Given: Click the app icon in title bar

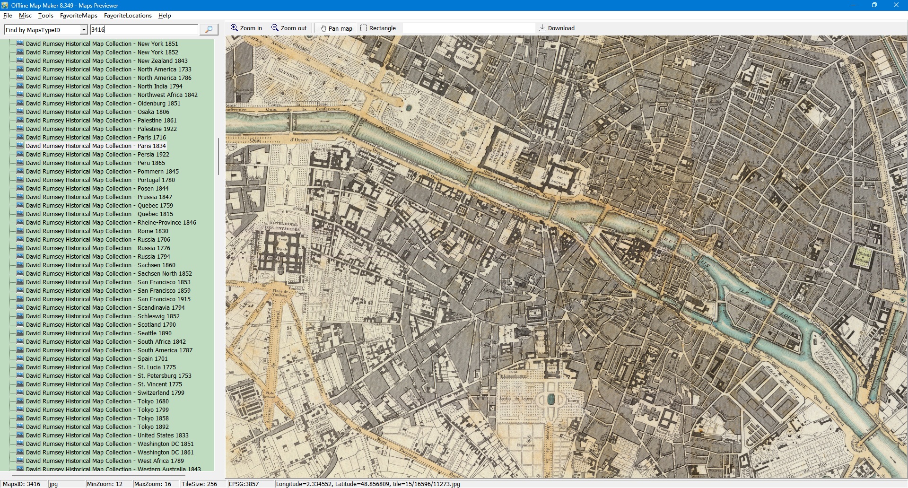Looking at the screenshot, I should (5, 5).
